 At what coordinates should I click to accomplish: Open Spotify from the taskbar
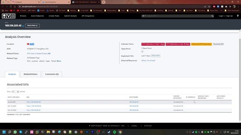pos(114,132)
